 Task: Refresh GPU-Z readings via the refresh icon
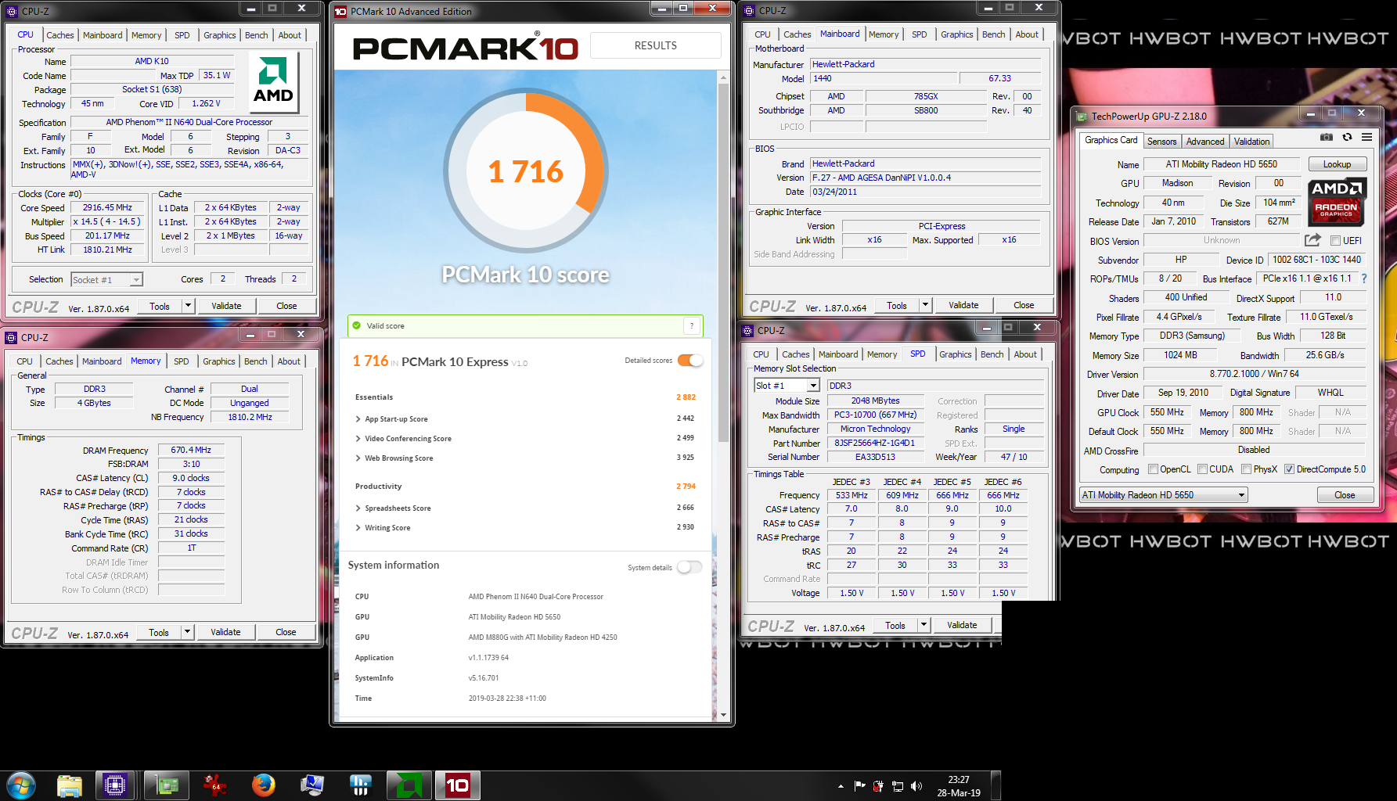click(1347, 137)
